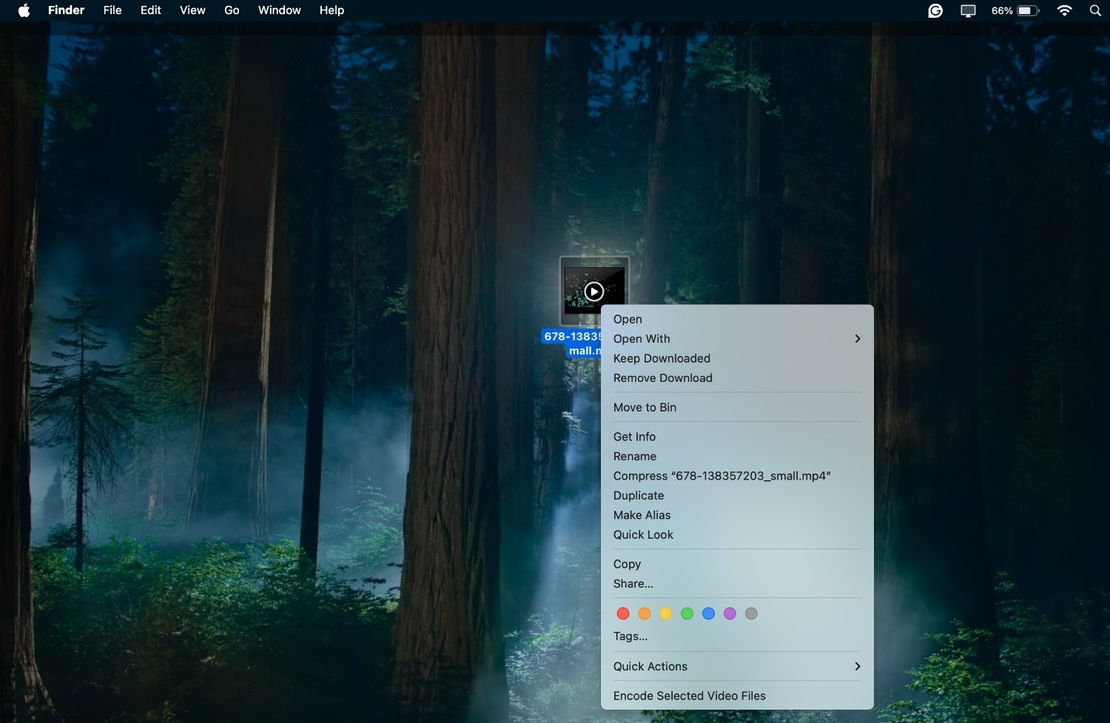1110x723 pixels.
Task: Apply the red tag color
Action: pyautogui.click(x=623, y=613)
